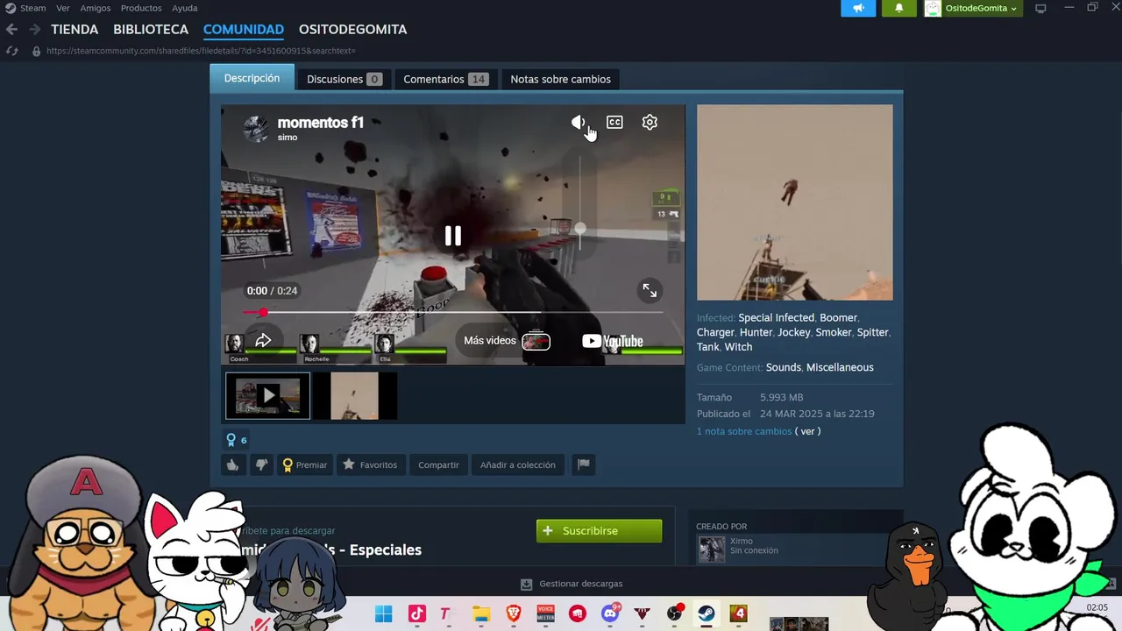Open the Más videos button

coord(507,341)
